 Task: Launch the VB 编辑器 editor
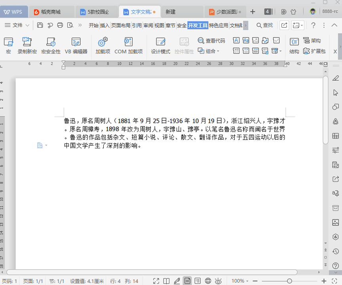[76, 45]
